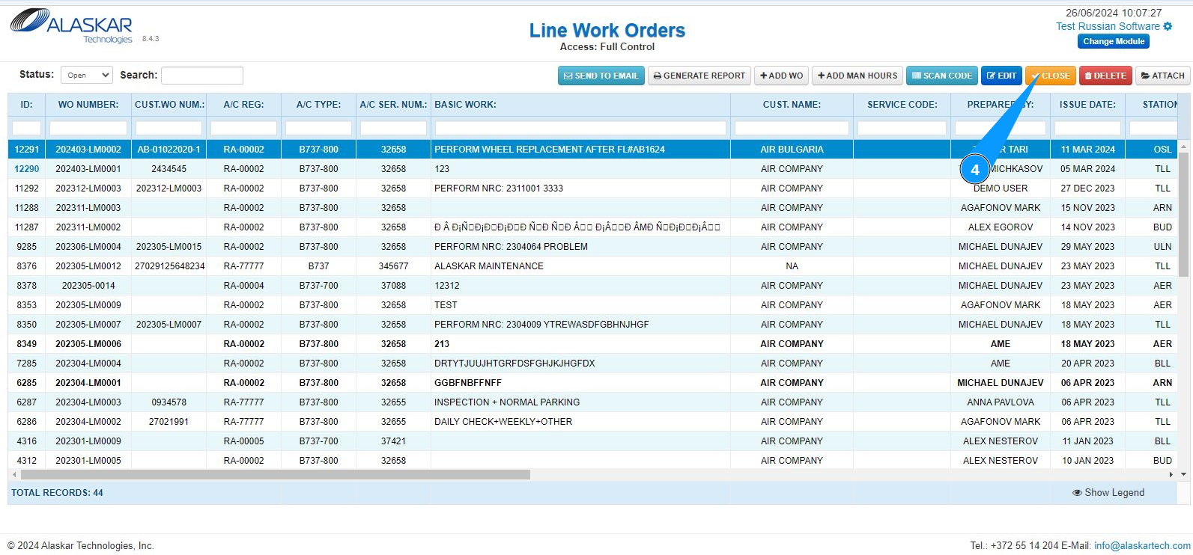Image resolution: width=1193 pixels, height=555 pixels.
Task: Click the 'ALASKAR MAINTENANCE' basic work cell
Action: 581,266
